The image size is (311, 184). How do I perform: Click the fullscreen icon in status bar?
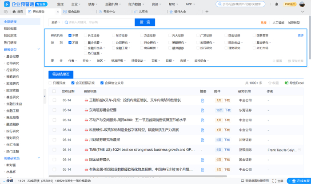click(274, 181)
